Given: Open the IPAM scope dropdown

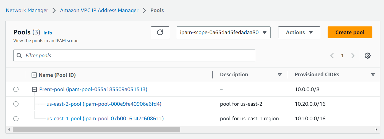Looking at the screenshot, I should tap(223, 32).
